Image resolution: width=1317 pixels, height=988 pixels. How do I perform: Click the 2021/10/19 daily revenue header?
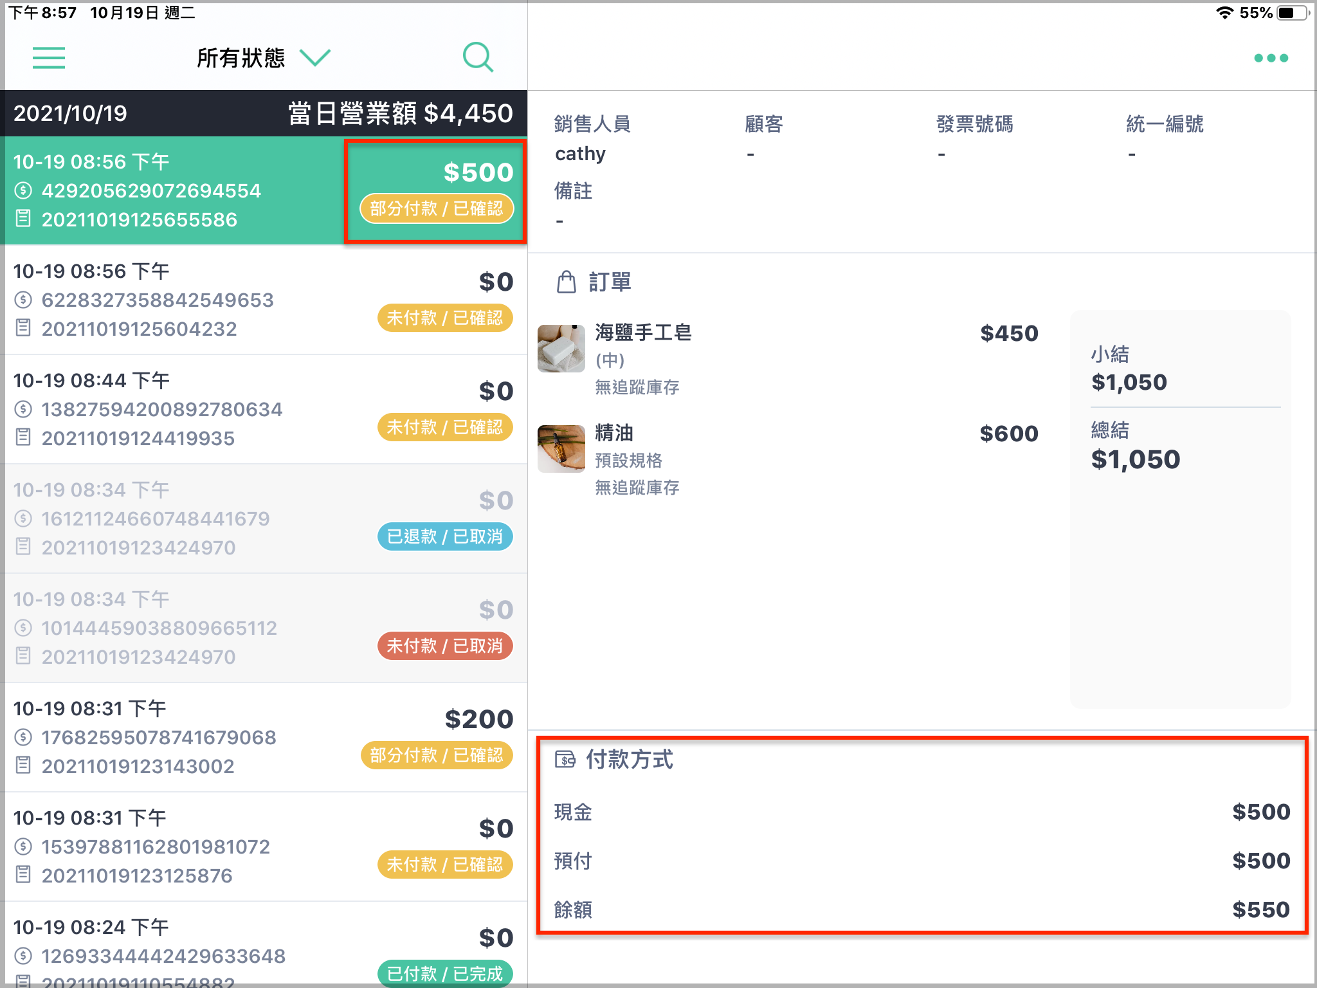point(264,113)
